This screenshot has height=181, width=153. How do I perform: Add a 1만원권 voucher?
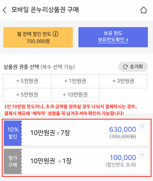point(75,81)
